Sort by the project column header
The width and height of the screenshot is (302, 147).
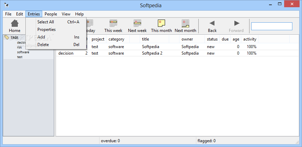tap(98, 39)
